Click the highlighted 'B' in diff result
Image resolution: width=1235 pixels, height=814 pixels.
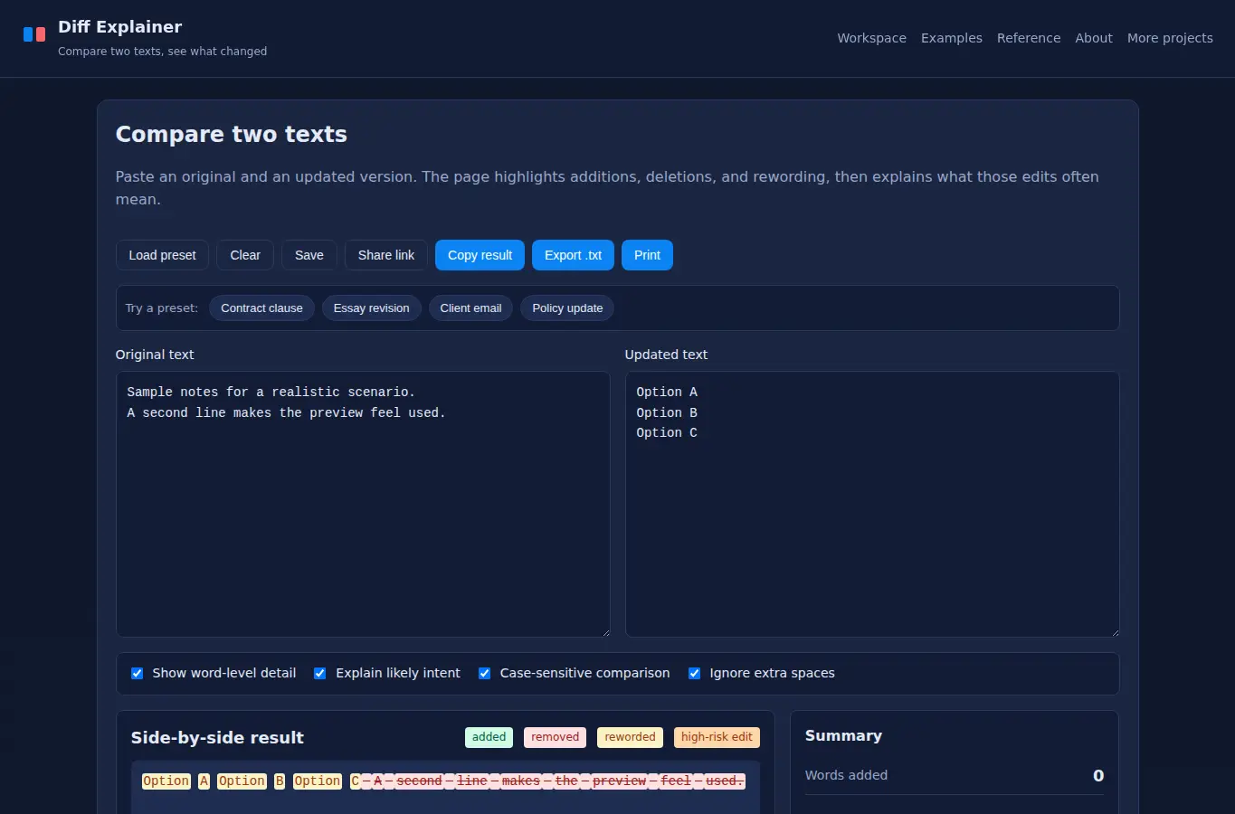coord(280,781)
